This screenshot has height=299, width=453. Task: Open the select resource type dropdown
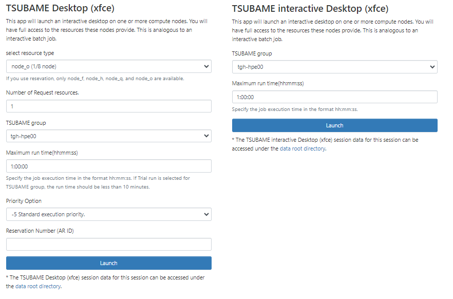tap(108, 66)
